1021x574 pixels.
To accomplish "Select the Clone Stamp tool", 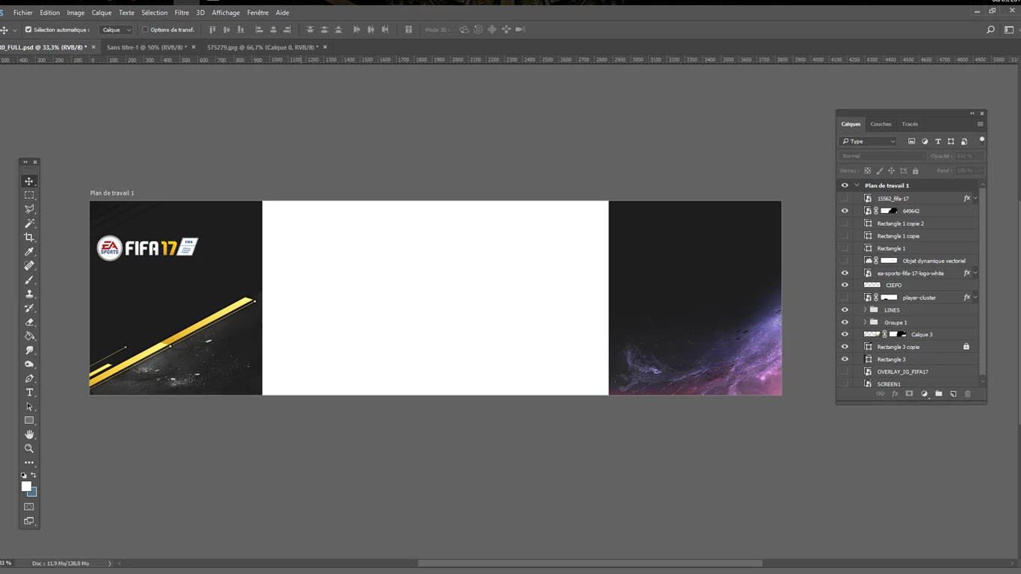I will (29, 294).
